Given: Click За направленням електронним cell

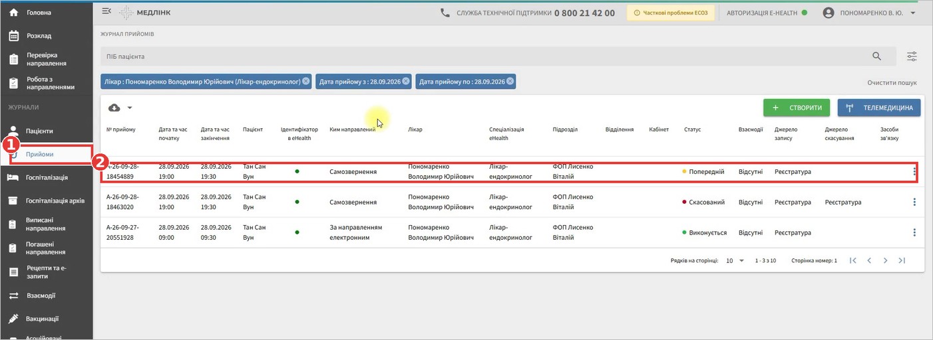Looking at the screenshot, I should pyautogui.click(x=356, y=232).
